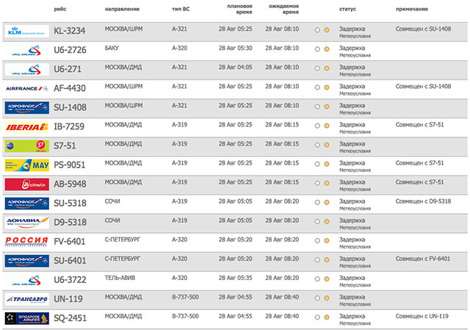Click orange status dot in KL-3234 row
Viewport: 470px width, 330px height.
[326, 31]
